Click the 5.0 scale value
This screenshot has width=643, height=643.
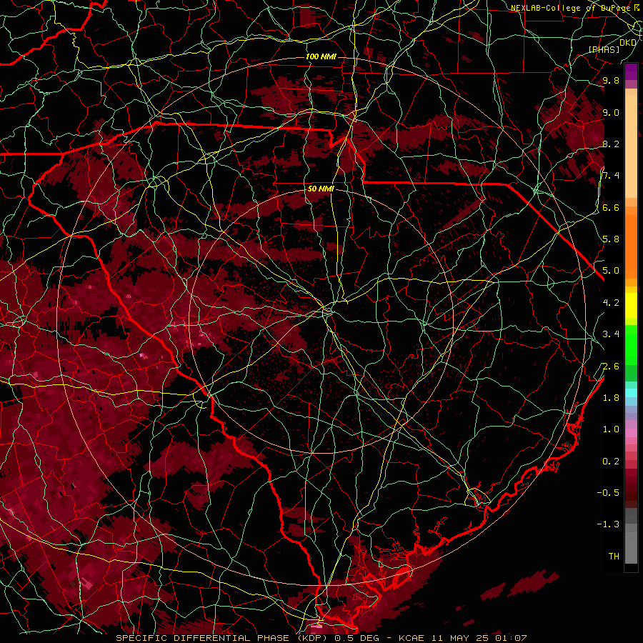point(611,271)
